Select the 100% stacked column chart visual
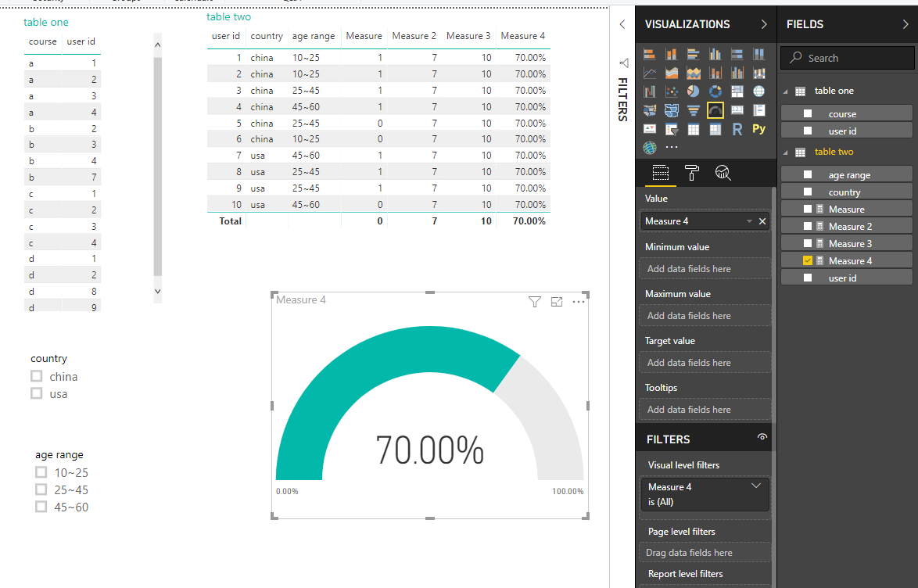Image resolution: width=918 pixels, height=588 pixels. click(758, 55)
